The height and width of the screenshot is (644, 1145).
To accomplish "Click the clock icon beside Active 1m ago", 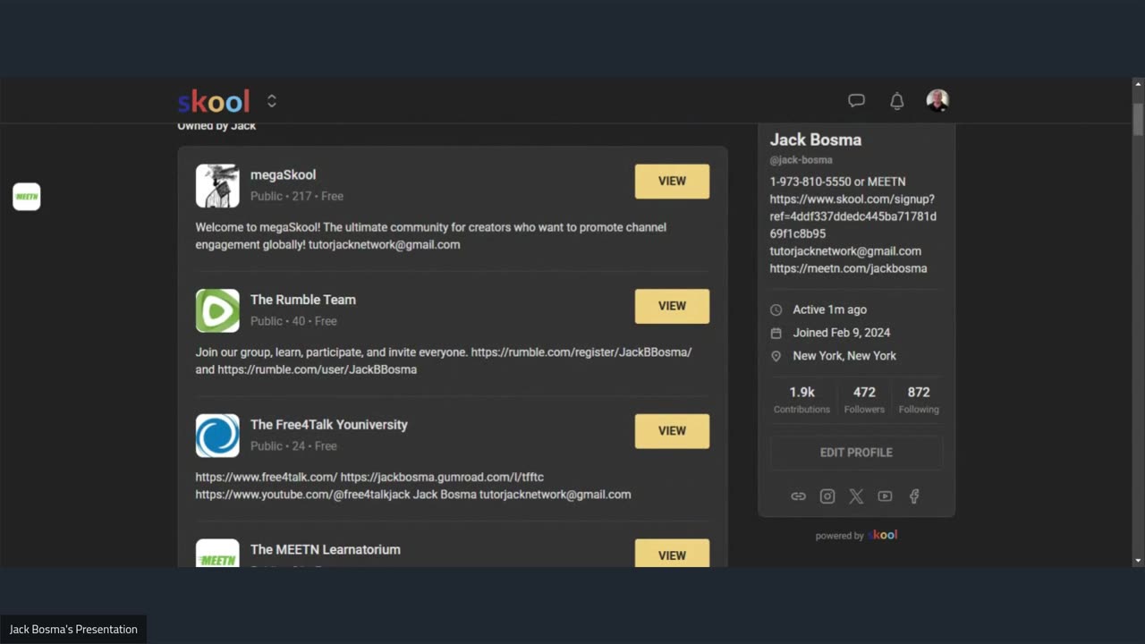I will tap(776, 309).
